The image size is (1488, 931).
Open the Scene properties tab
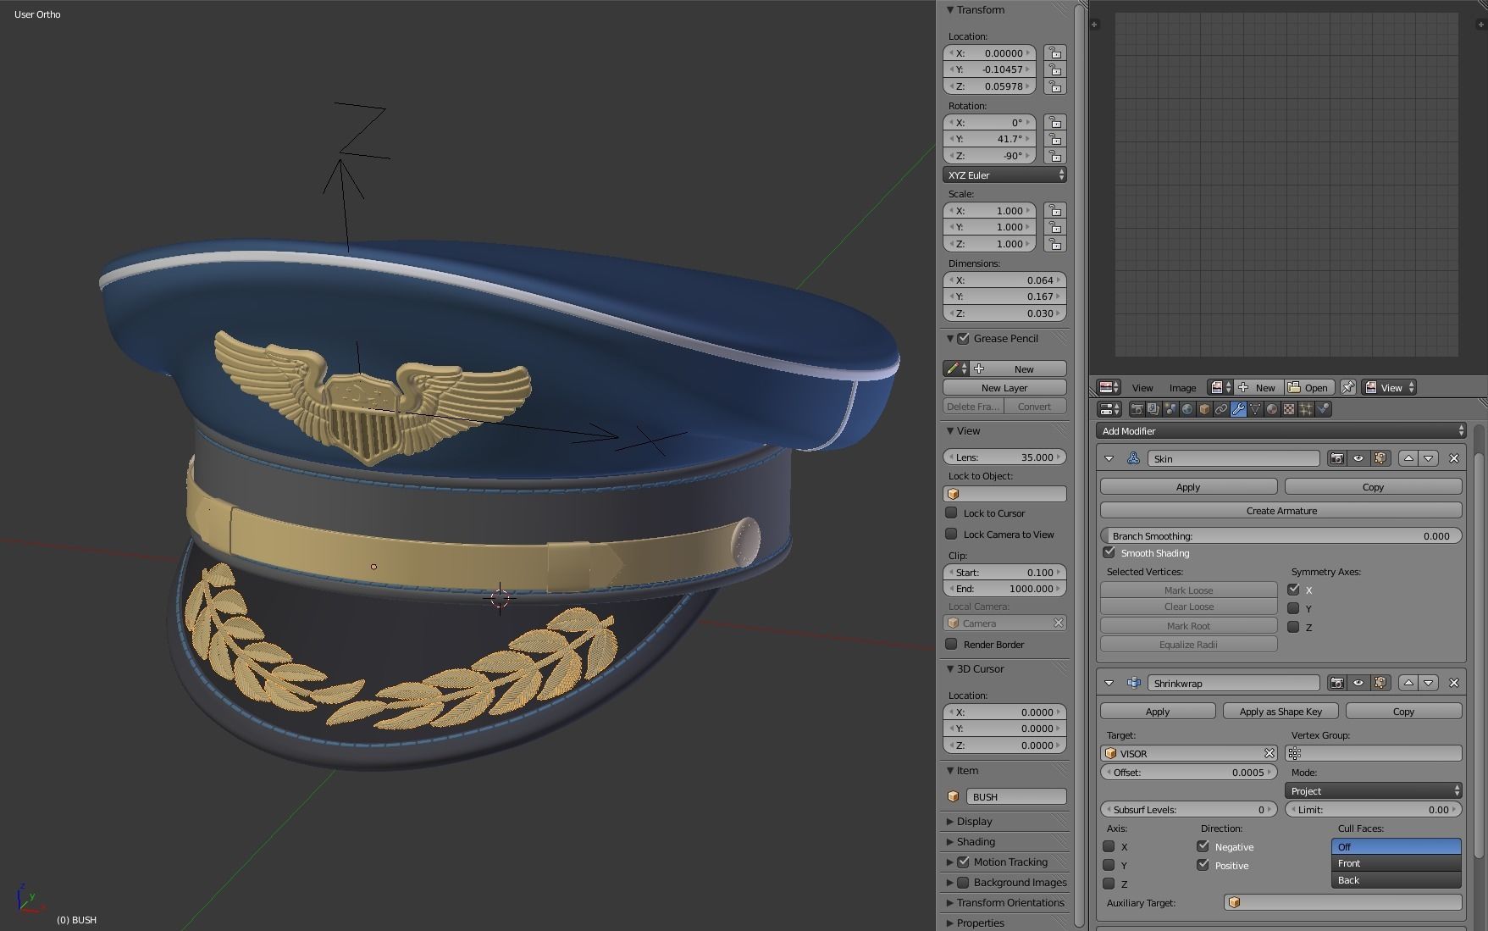[x=1170, y=409]
